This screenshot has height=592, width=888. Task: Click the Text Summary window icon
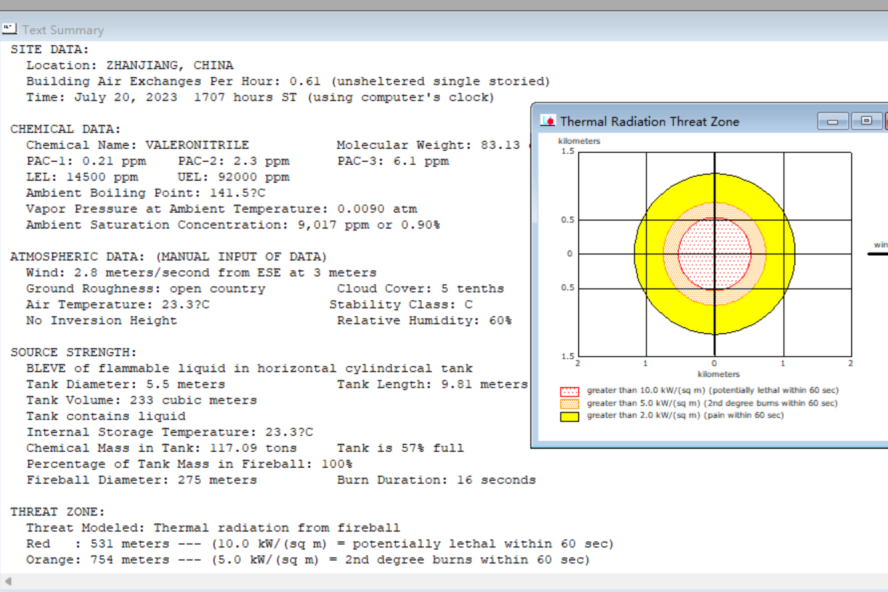click(9, 29)
